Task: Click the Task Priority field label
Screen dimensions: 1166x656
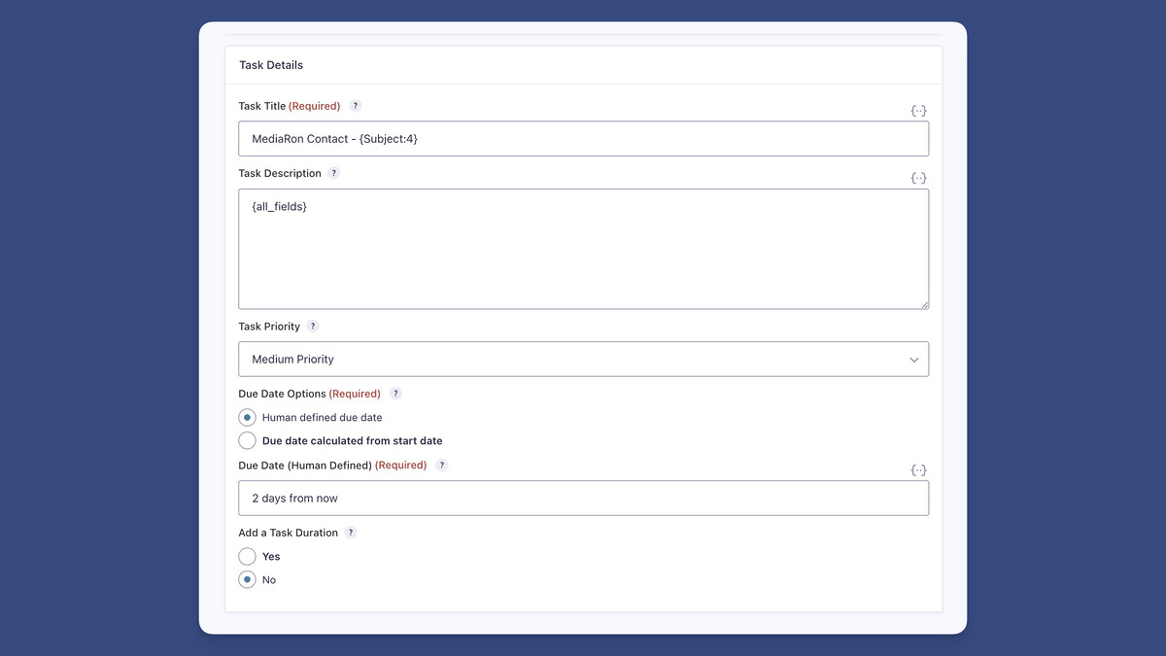Action: 269,327
